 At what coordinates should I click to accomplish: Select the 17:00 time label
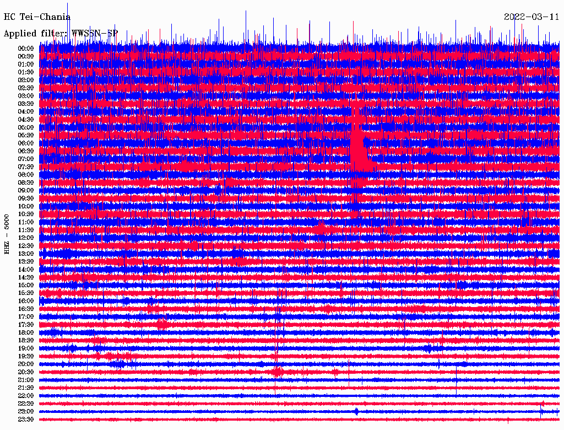(26, 317)
